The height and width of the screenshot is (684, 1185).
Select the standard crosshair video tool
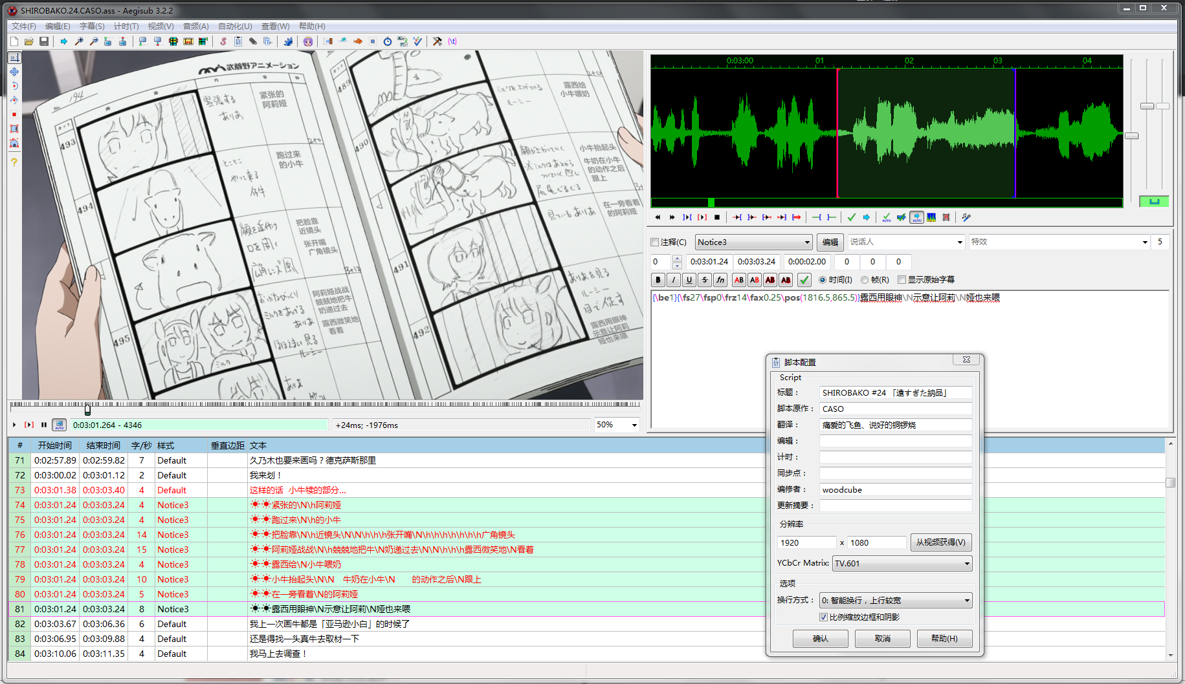point(14,58)
